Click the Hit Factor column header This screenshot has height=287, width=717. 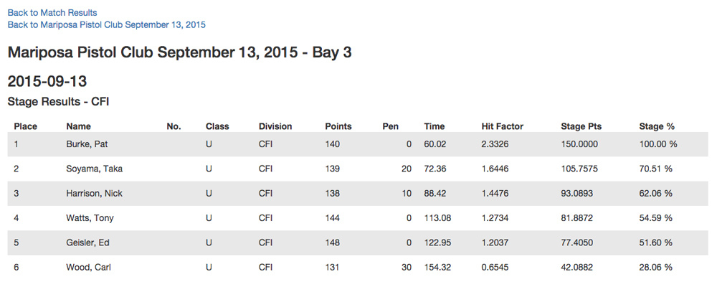[503, 126]
